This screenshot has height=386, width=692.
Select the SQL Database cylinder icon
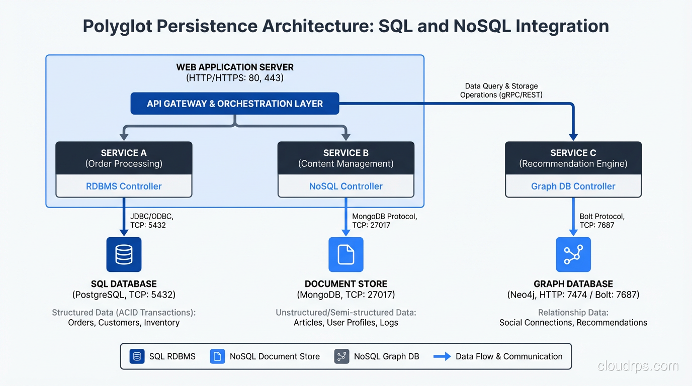pos(124,254)
